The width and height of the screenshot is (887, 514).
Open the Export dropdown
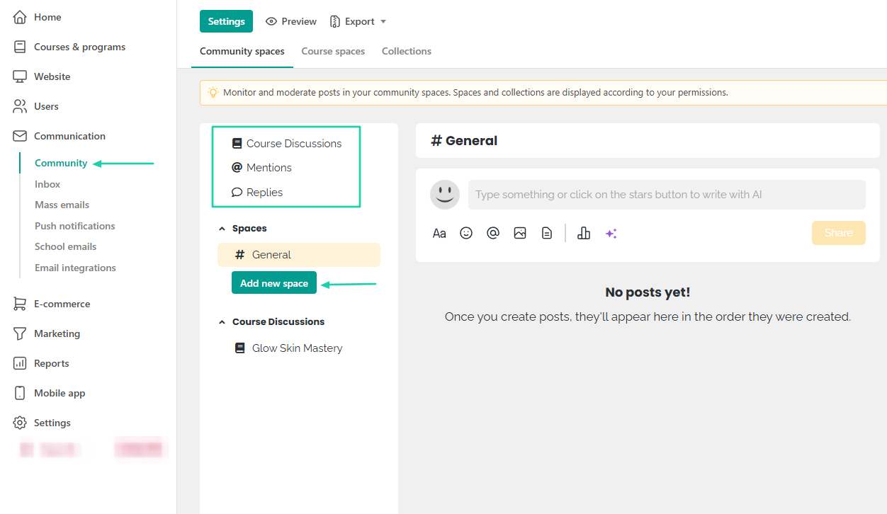coord(358,21)
